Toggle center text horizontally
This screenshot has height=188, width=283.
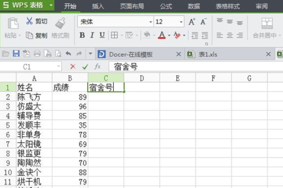click(230, 35)
